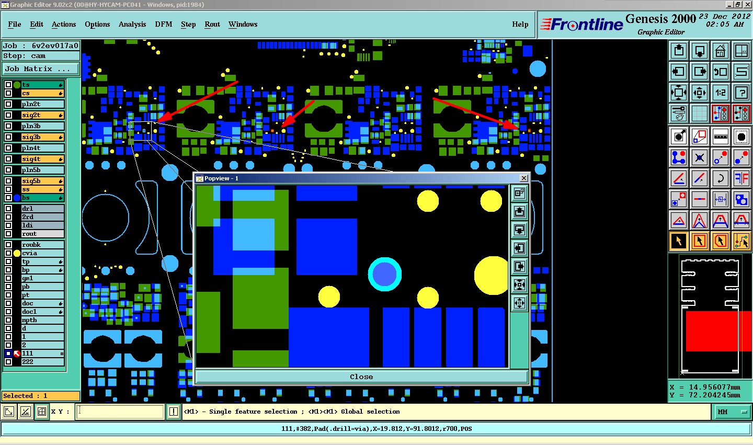This screenshot has width=753, height=445.
Task: Select the npth layer name
Action: [43, 320]
